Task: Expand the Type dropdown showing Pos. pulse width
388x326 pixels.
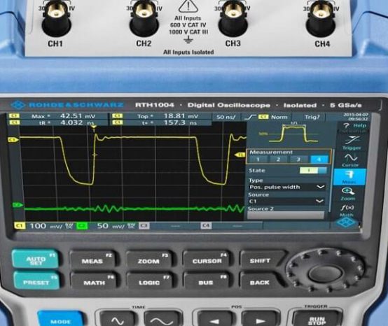Action: click(286, 187)
